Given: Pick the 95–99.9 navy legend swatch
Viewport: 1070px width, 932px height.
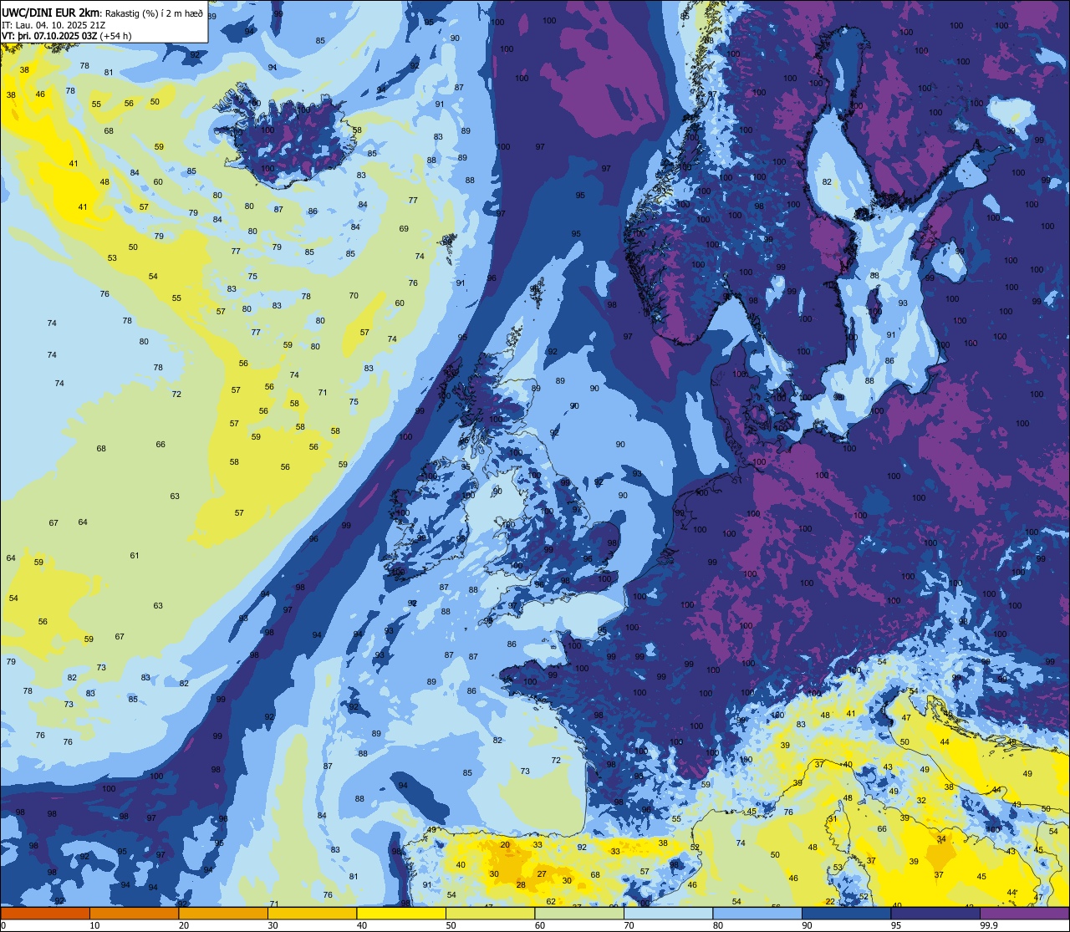Looking at the screenshot, I should click(x=936, y=913).
